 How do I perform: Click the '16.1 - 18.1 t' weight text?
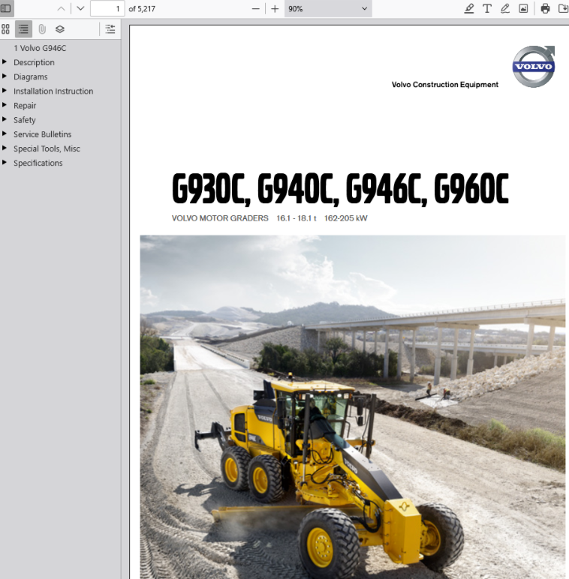(297, 218)
